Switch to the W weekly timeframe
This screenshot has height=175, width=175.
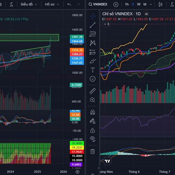click(139, 4)
